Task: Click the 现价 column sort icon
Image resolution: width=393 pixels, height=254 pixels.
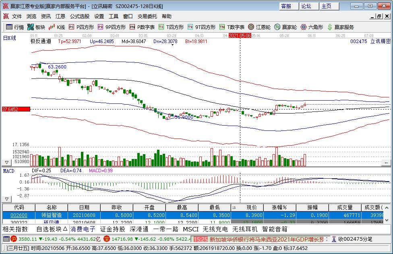Action: [234, 207]
